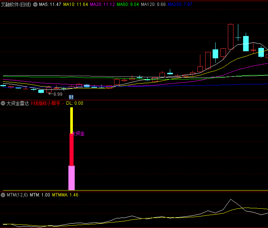268x228 pixels.
Task: Click the red segment of signal bar
Action: pos(71,150)
